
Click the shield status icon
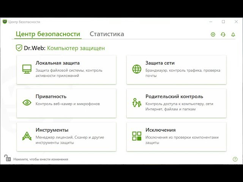[19, 48]
